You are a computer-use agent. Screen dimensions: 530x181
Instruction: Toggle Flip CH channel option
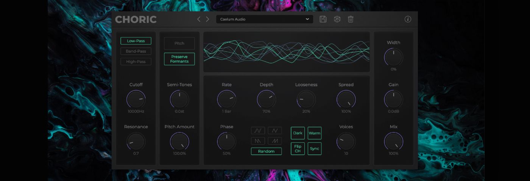pyautogui.click(x=298, y=149)
